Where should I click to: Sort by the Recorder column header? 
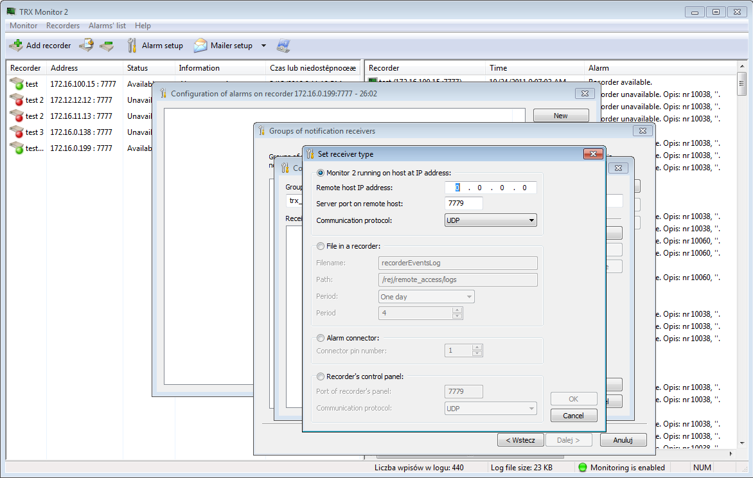click(26, 68)
